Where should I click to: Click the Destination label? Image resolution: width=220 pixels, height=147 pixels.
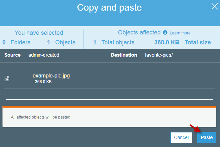click(x=124, y=55)
